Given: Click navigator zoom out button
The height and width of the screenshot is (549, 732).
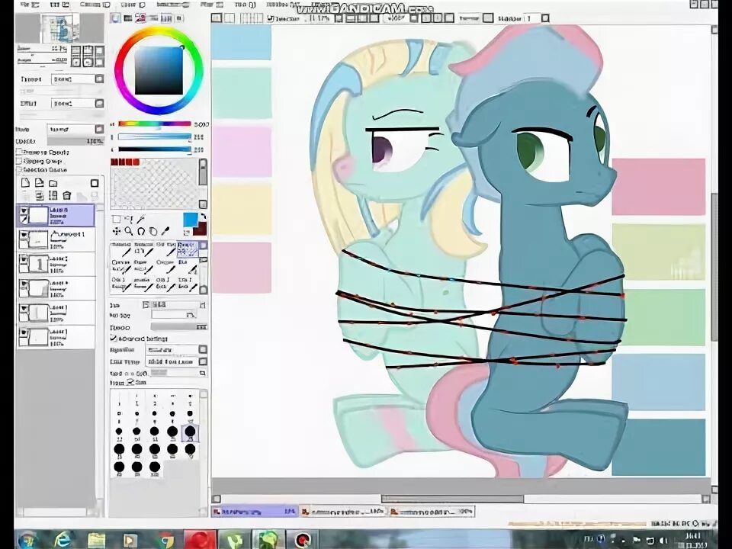Looking at the screenshot, I should (76, 50).
